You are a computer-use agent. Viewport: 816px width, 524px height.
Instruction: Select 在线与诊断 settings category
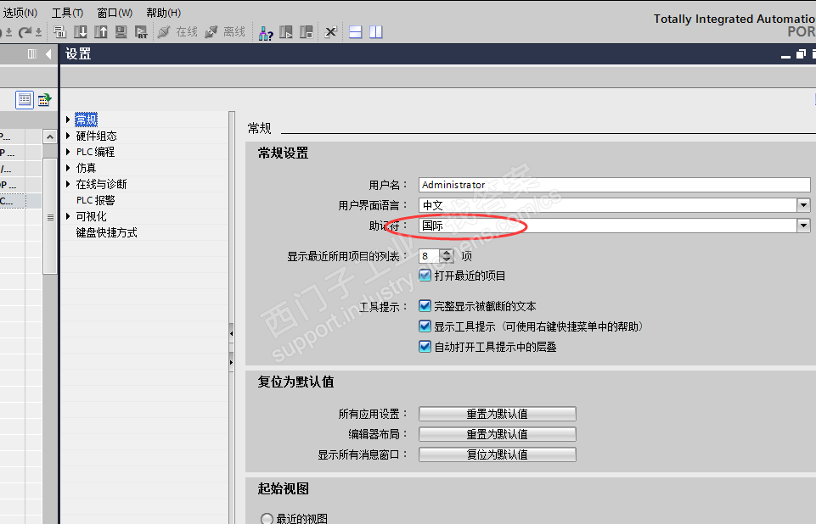coord(102,184)
